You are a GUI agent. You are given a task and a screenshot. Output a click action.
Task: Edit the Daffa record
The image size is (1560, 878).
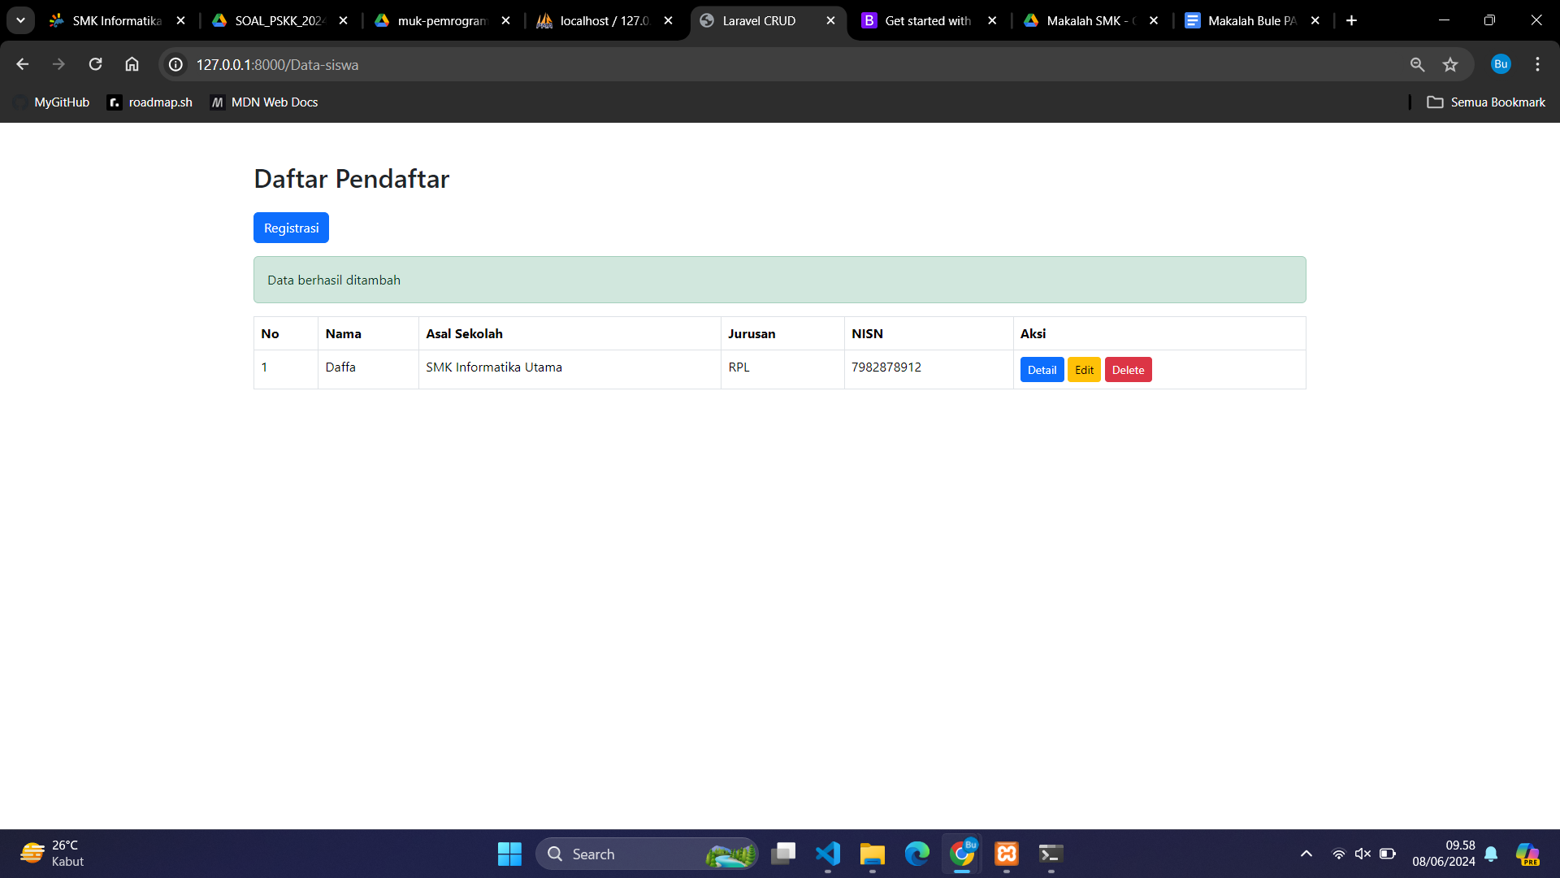pos(1084,370)
